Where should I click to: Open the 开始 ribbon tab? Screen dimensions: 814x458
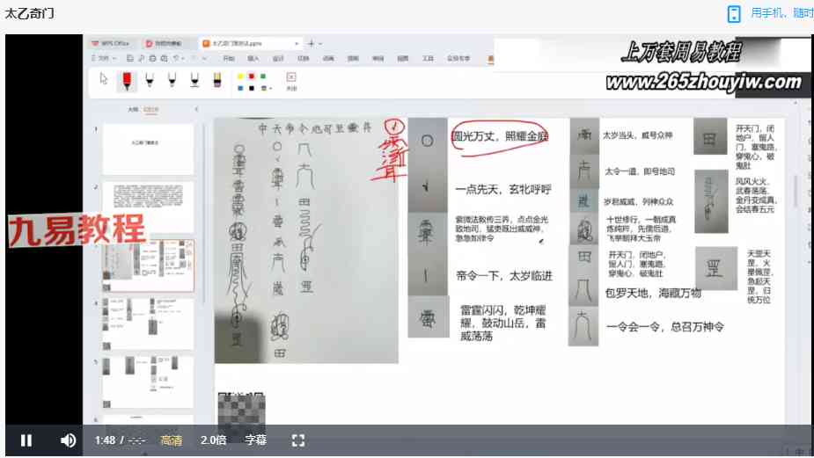click(x=229, y=58)
